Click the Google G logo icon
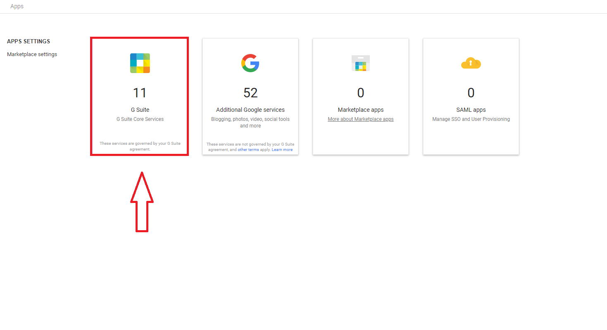This screenshot has width=607, height=330. pos(250,63)
